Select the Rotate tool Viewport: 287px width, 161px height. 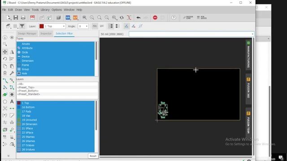pyautogui.click(x=5, y=59)
